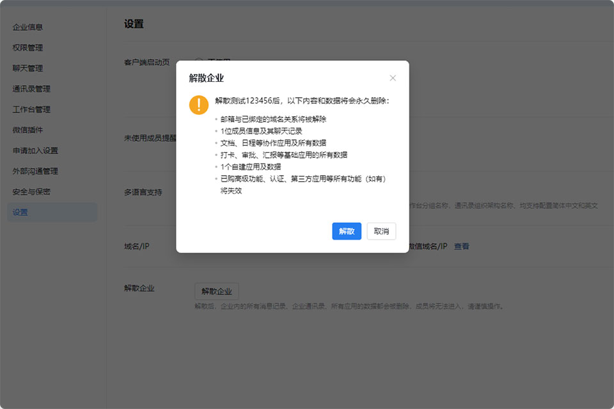Select 聊天管理 from the left menu

coord(28,68)
